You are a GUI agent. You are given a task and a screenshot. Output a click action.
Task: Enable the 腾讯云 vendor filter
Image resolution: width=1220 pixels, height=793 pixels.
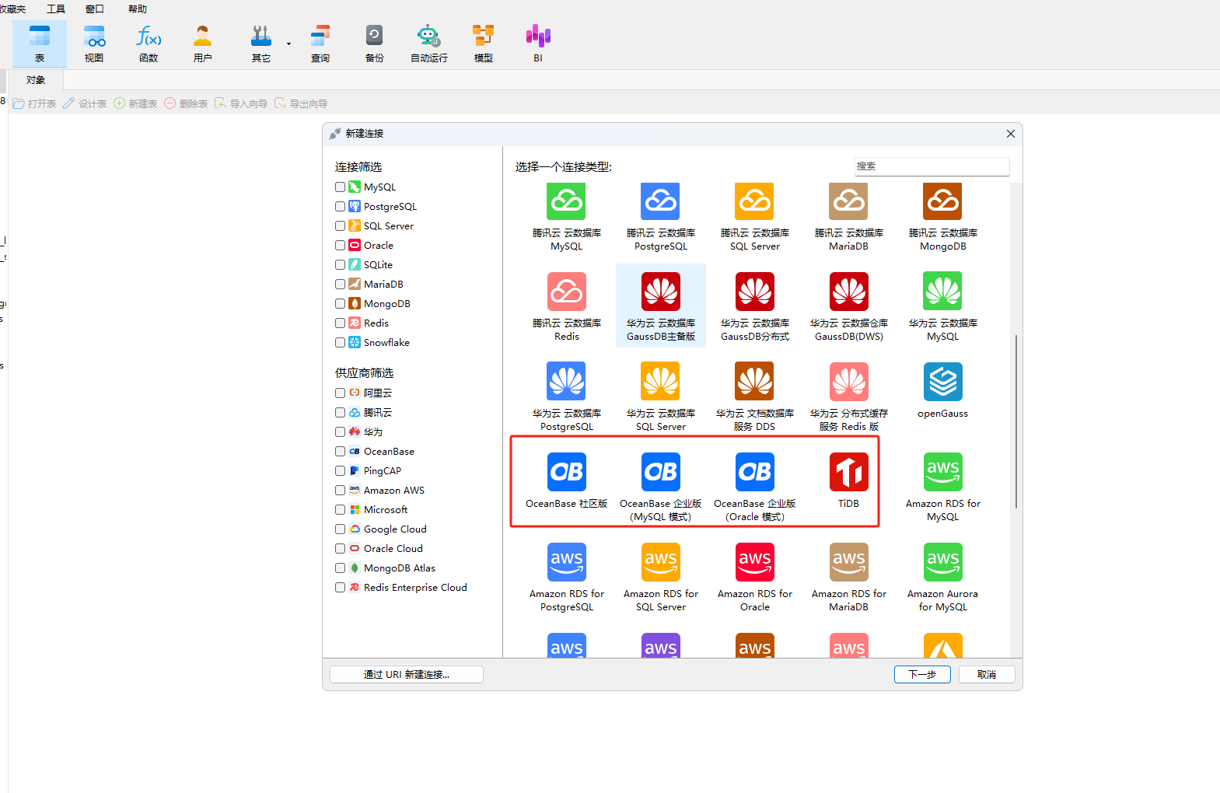340,412
